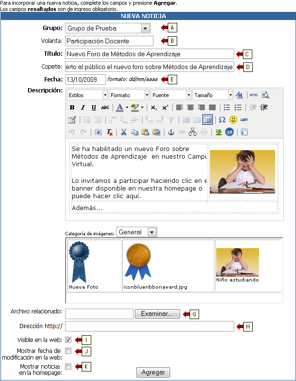Uncheck Visible en la web checkbox
The image size is (296, 381).
pos(68,340)
